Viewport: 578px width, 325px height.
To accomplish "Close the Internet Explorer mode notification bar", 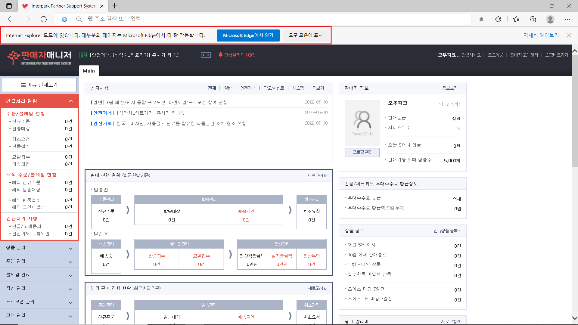I will coord(569,36).
